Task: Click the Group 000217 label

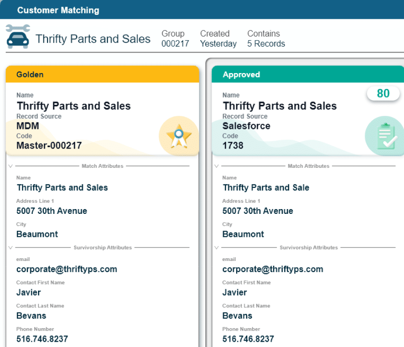Action: [x=175, y=39]
